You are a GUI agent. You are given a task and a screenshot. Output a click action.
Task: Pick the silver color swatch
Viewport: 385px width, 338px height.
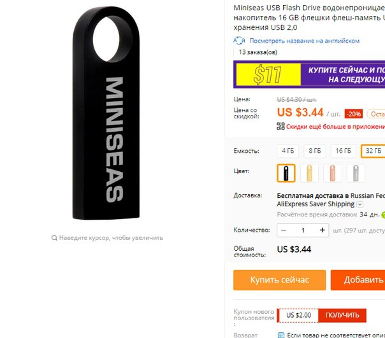pos(356,173)
